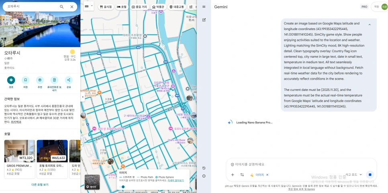This screenshot has height=193, width=388.
Task: Collapse the prompt message chevron
Action: click(x=370, y=25)
